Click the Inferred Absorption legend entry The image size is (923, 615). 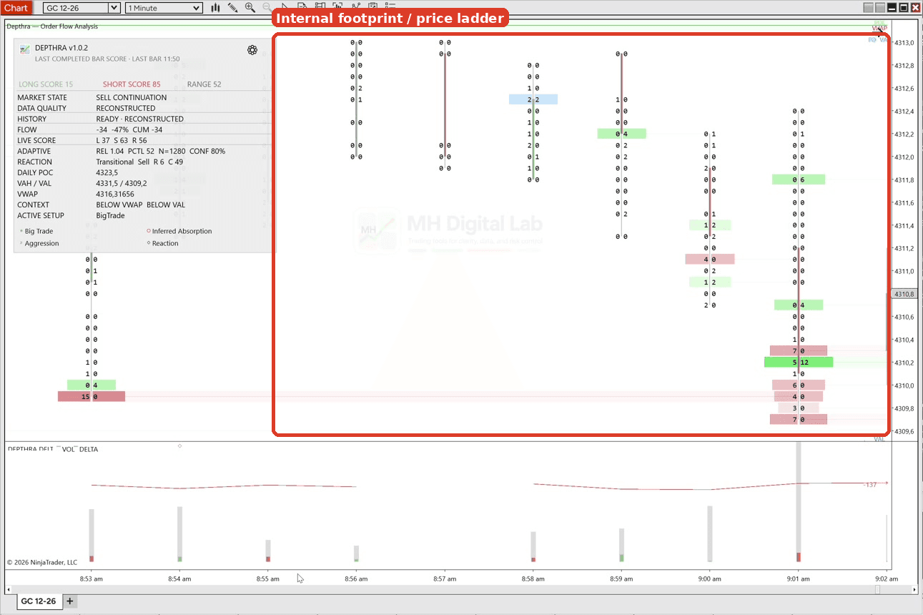coord(179,231)
